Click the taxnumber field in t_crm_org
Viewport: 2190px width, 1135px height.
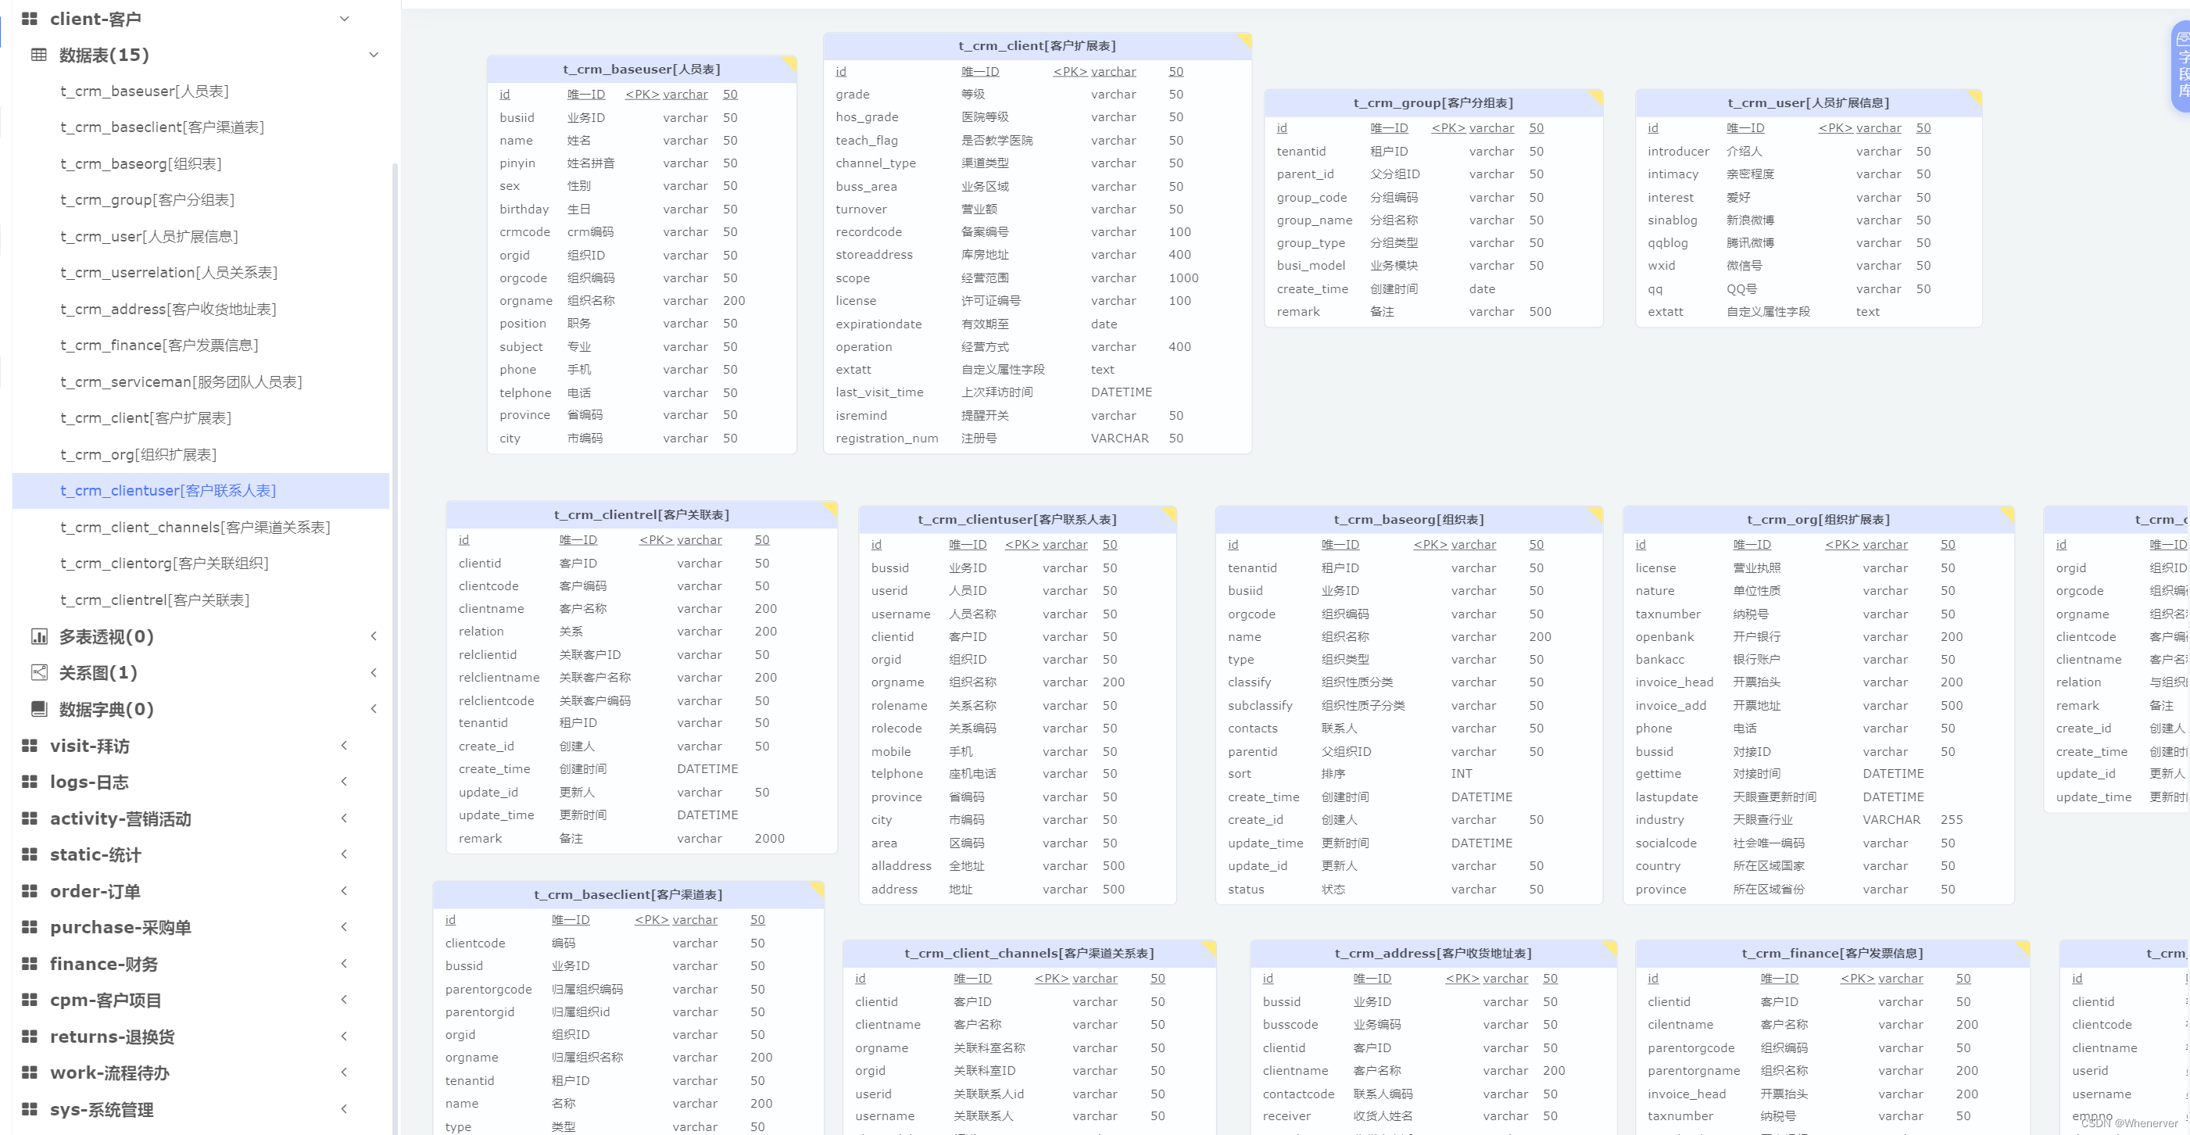[x=1668, y=614]
